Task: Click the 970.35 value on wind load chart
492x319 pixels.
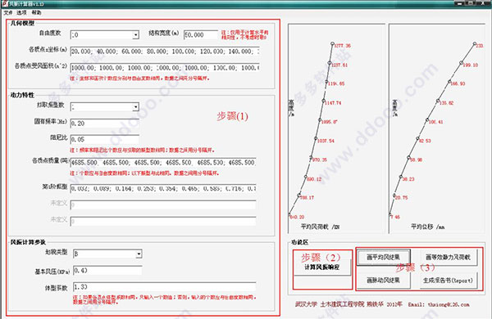Action: click(320, 159)
